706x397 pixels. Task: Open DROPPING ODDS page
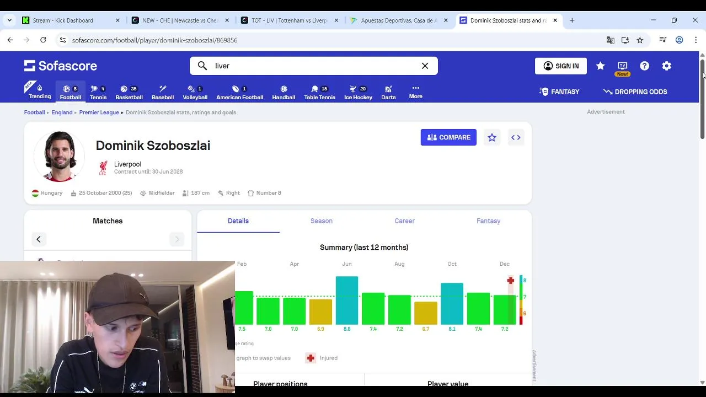pos(635,92)
